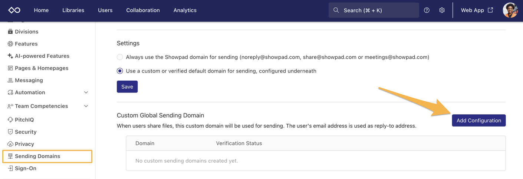523x179 pixels.
Task: Select Always use the Showpad domain option
Action: 120,57
